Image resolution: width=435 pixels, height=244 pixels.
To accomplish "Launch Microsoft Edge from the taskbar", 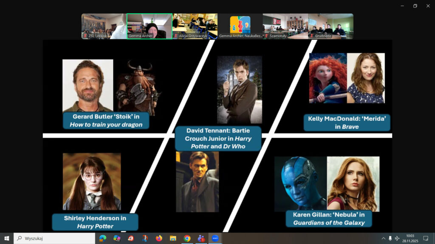I will click(103, 238).
